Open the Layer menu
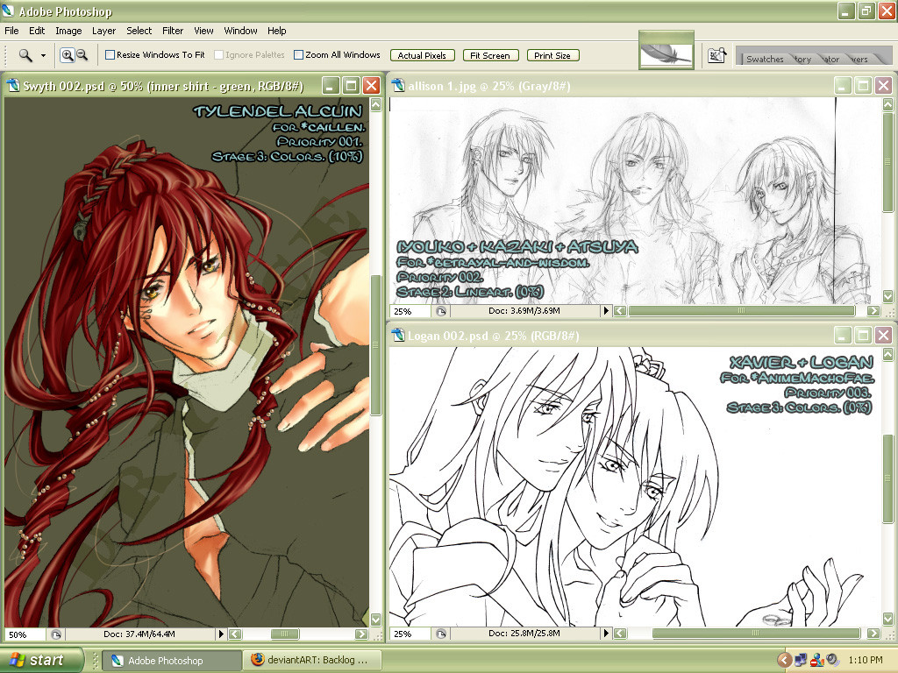Viewport: 898px width, 673px height. coord(103,31)
